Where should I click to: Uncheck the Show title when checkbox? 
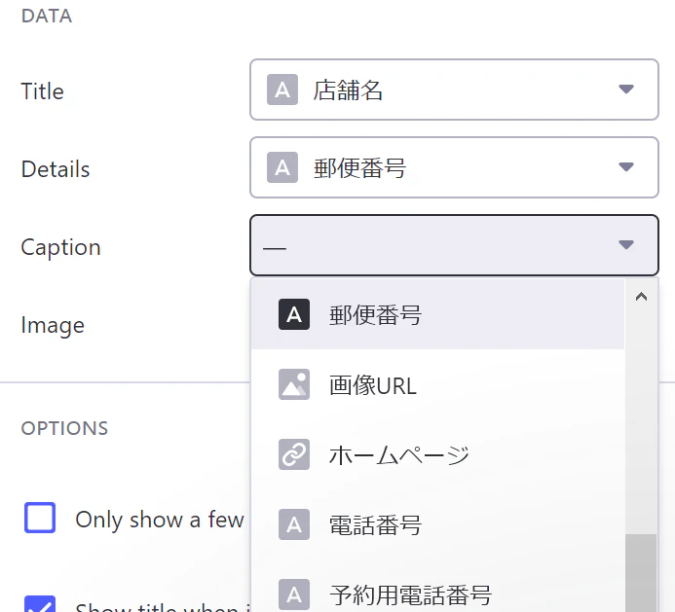click(40, 604)
